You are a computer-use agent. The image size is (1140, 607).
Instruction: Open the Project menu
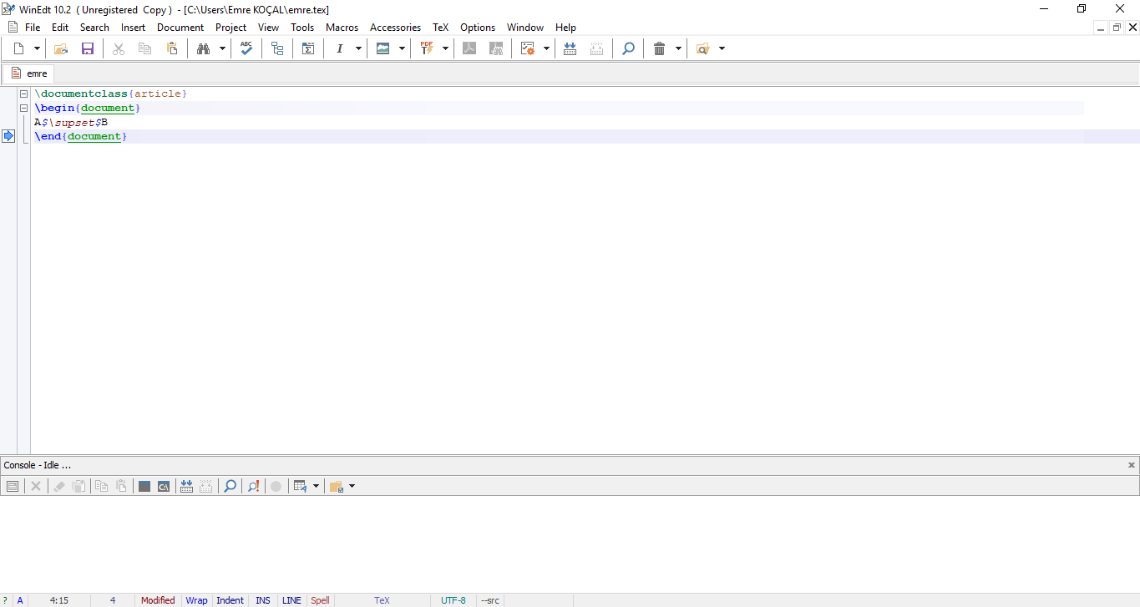coord(231,28)
